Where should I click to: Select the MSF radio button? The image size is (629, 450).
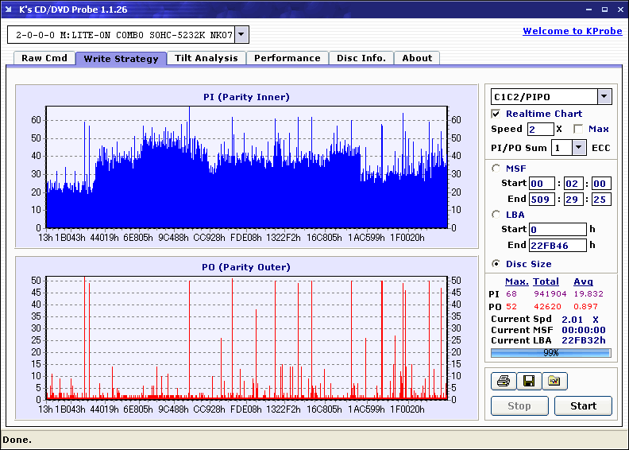click(x=496, y=168)
